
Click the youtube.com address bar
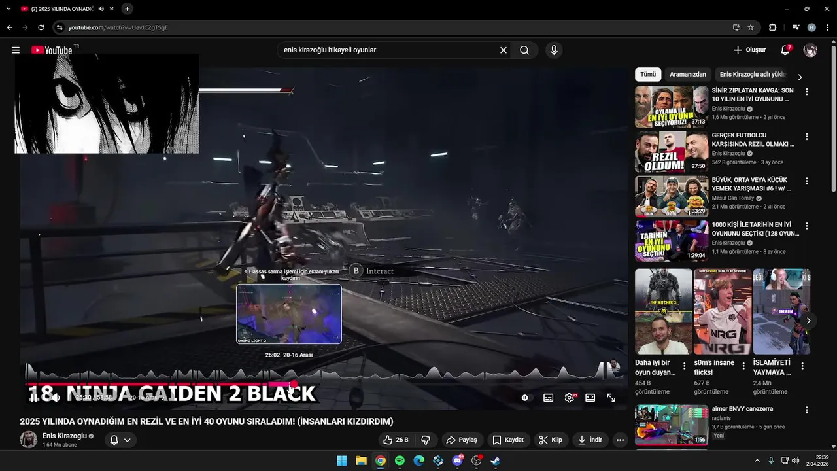coord(392,27)
